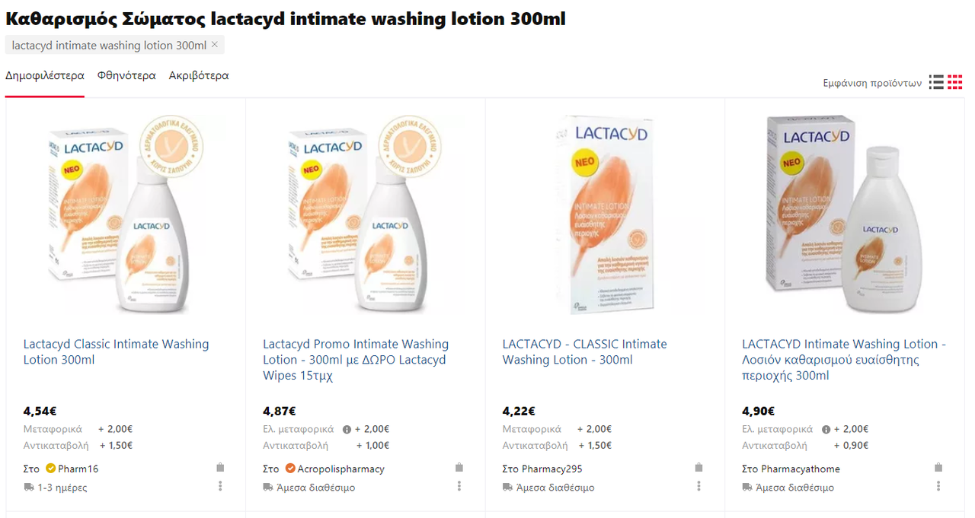Sort by Ακριβότερα tab
Viewport: 975px width, 518px height.
199,76
